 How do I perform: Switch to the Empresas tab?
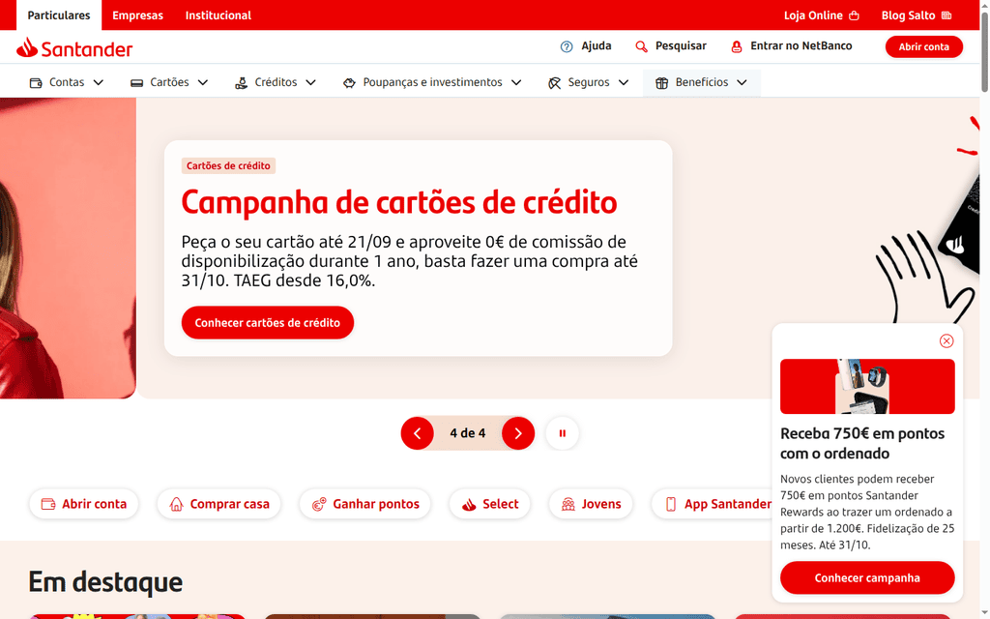pos(137,15)
